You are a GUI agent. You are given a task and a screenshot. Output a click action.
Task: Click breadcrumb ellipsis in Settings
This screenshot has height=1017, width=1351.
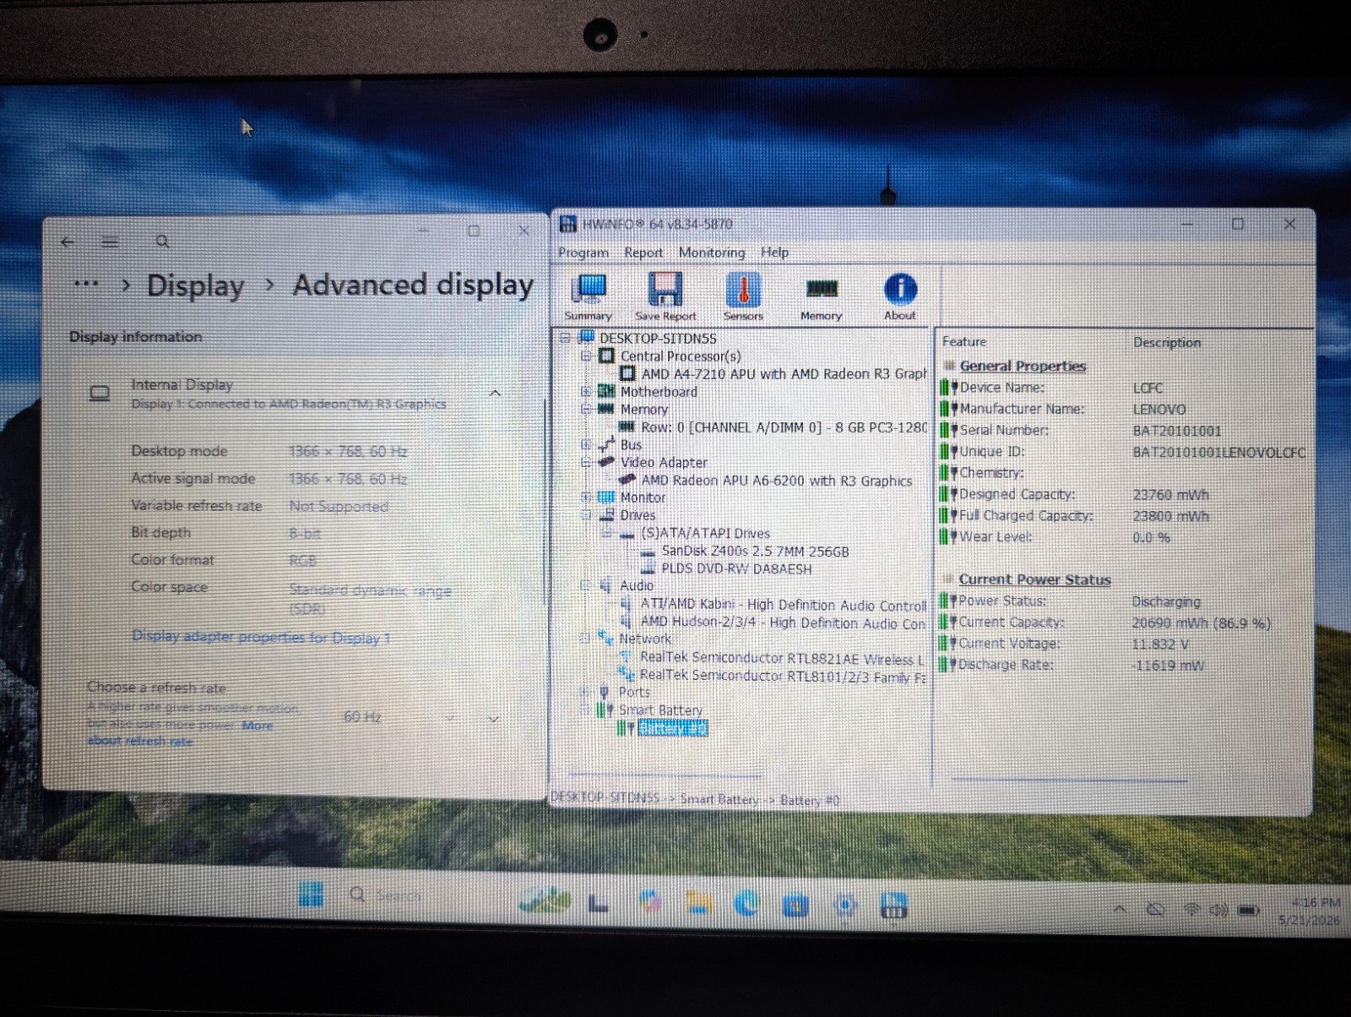[x=86, y=284]
